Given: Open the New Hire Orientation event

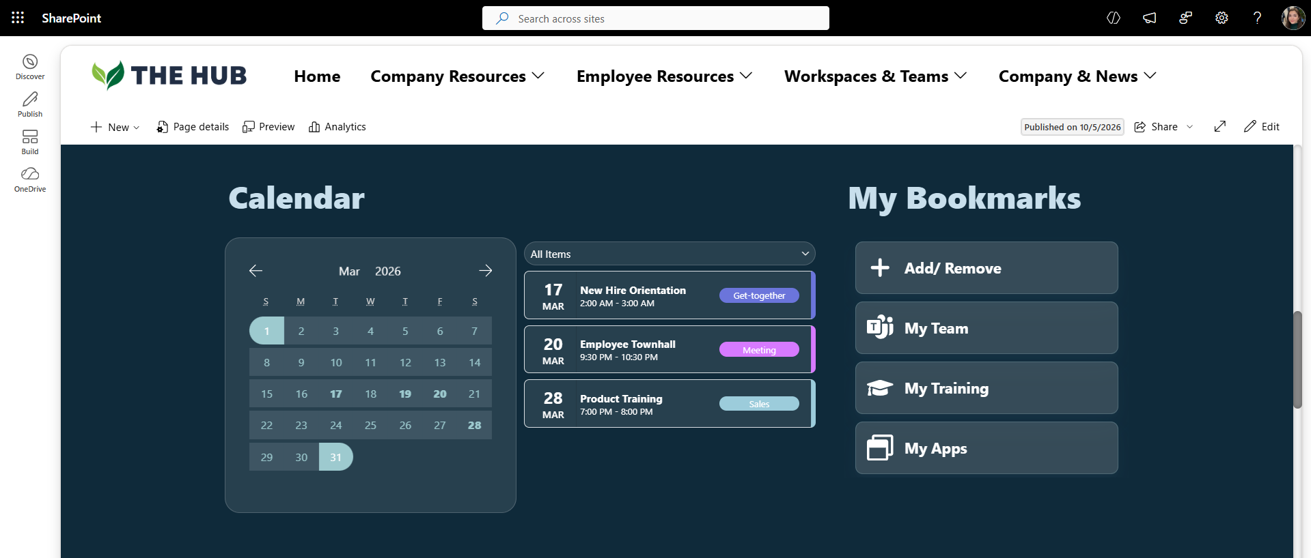Looking at the screenshot, I should 670,295.
